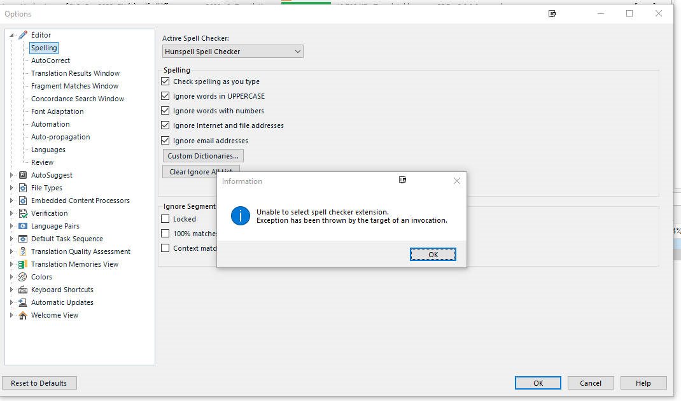Click the Options window title bar icon
681x401 pixels.
coord(552,14)
